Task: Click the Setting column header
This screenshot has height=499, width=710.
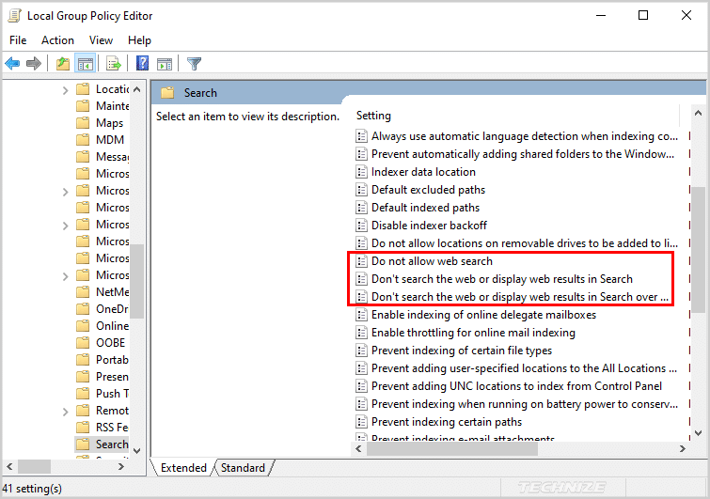Action: [x=373, y=116]
